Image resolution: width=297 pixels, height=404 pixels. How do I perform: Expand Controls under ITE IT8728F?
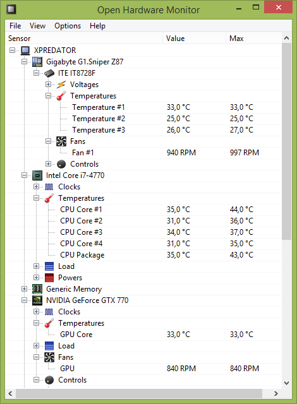(48, 164)
